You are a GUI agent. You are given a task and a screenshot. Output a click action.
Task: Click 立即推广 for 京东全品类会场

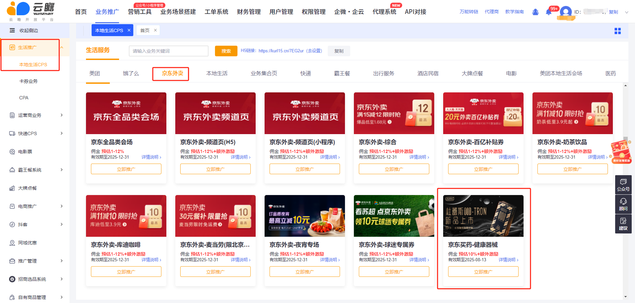click(x=126, y=169)
